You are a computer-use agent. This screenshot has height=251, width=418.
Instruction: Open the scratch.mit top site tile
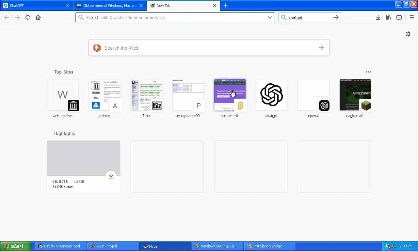tap(230, 95)
